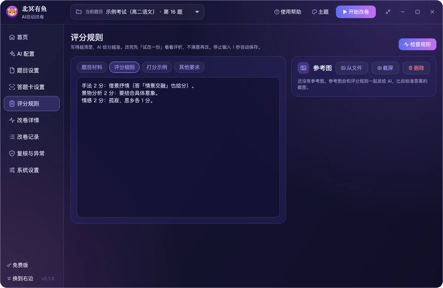This screenshot has height=288, width=443.
Task: Click the red 删除 button
Action: [416, 68]
